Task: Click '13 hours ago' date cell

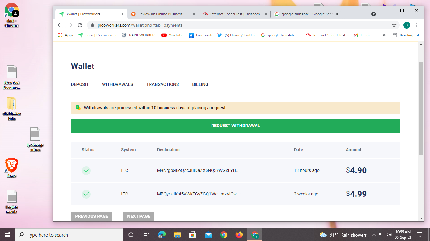Action: pos(307,170)
